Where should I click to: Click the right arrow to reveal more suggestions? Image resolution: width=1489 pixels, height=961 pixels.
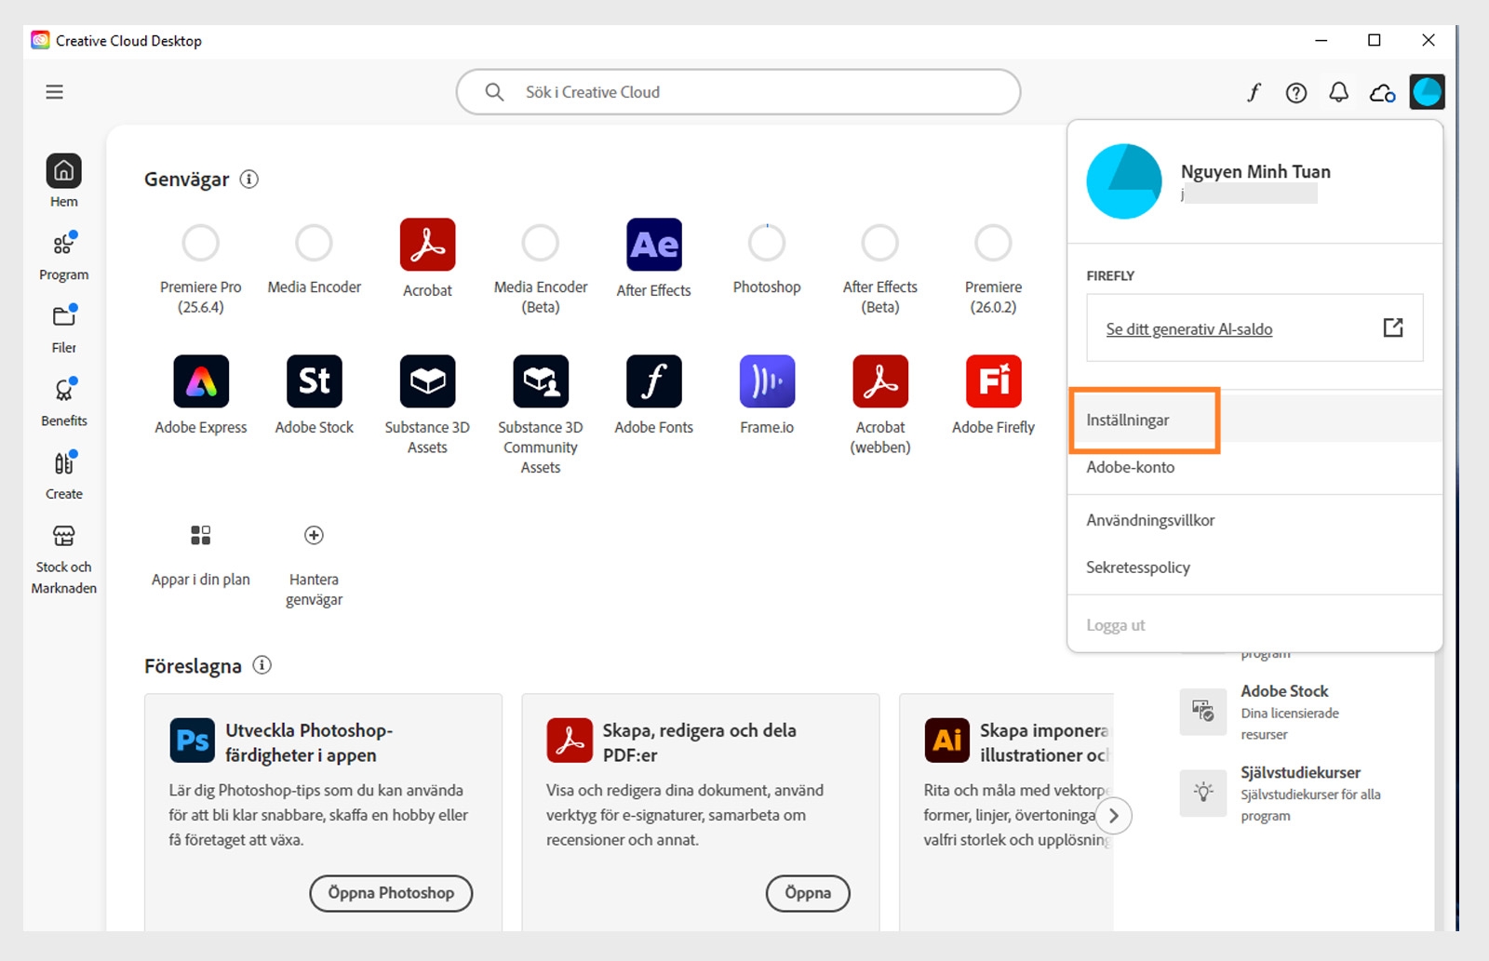pyautogui.click(x=1113, y=815)
